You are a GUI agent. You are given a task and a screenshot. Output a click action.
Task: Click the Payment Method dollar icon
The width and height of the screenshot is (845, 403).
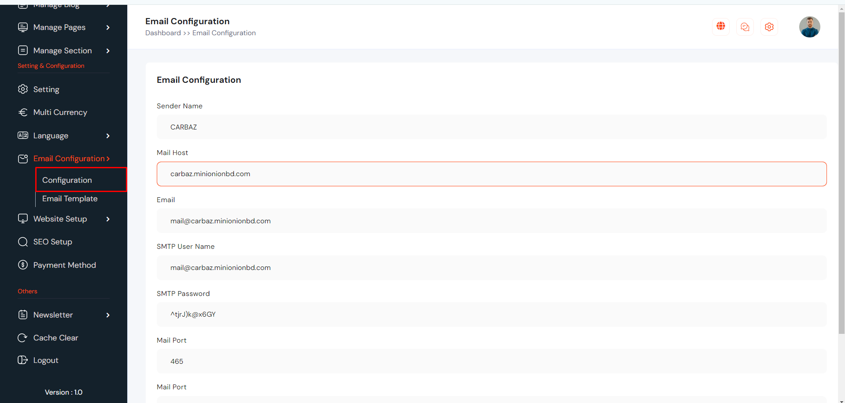(22, 265)
